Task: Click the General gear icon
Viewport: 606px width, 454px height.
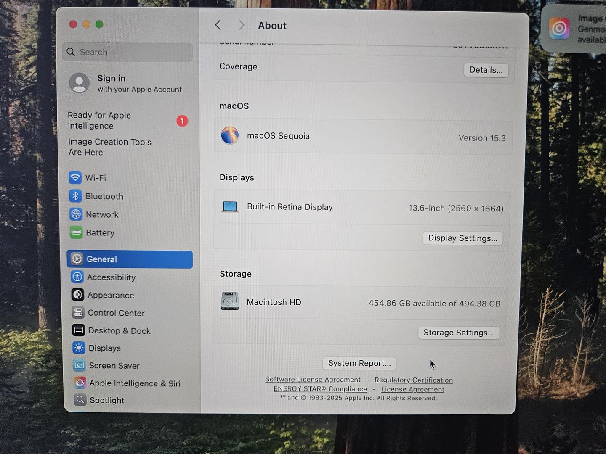Action: click(x=77, y=259)
